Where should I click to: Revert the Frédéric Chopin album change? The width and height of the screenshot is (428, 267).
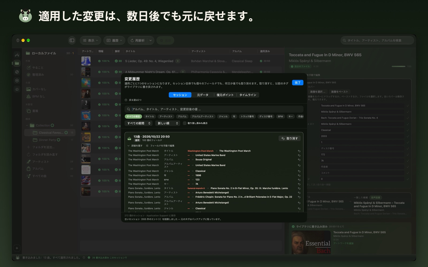click(299, 197)
